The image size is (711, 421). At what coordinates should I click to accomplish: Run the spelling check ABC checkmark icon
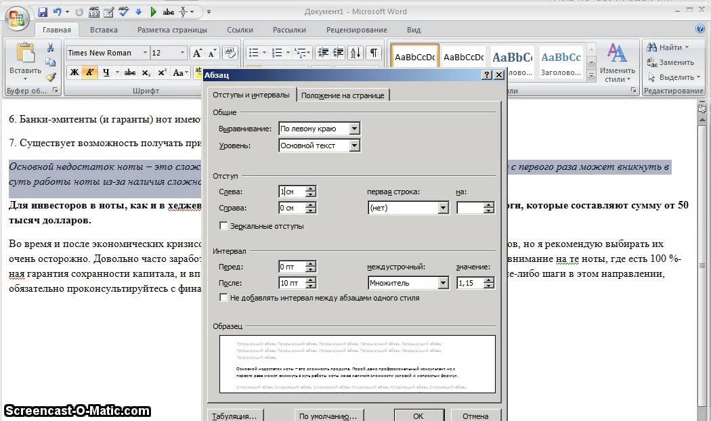point(123,12)
